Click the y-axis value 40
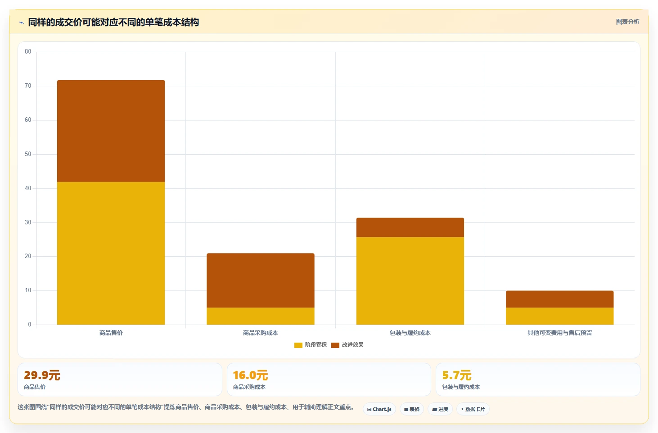The width and height of the screenshot is (658, 433). click(28, 188)
